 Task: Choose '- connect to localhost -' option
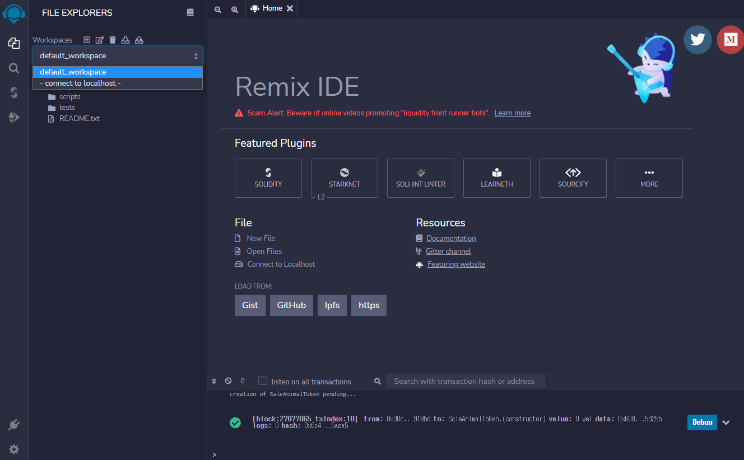coord(118,83)
